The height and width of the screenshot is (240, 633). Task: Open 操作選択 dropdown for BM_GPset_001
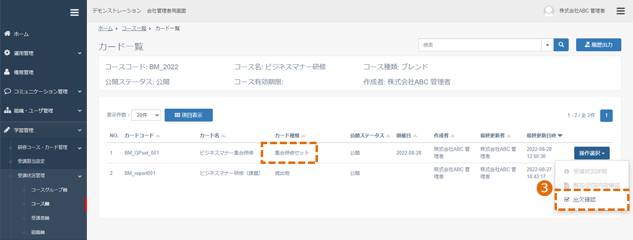592,153
